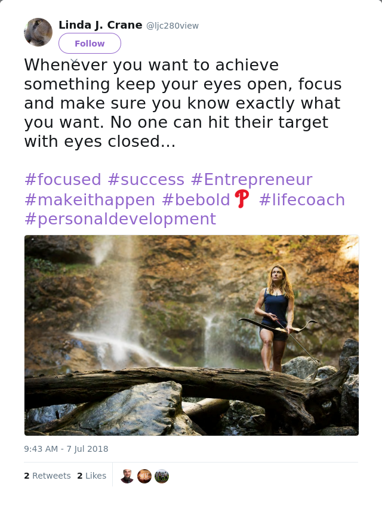Open the #lifecoach hashtag

point(302,200)
